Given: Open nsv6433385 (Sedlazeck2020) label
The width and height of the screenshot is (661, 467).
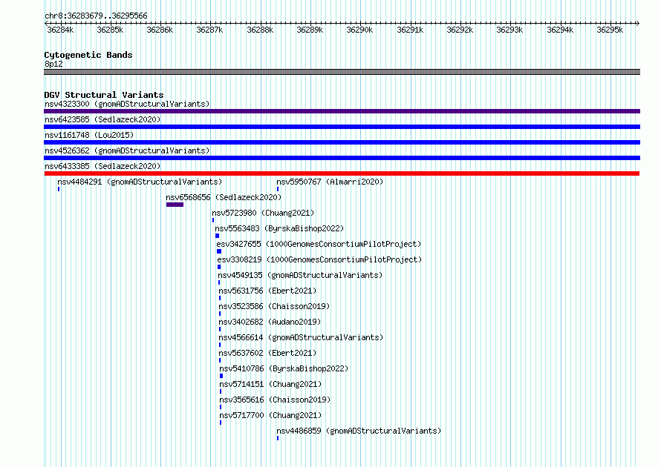Looking at the screenshot, I should [102, 166].
